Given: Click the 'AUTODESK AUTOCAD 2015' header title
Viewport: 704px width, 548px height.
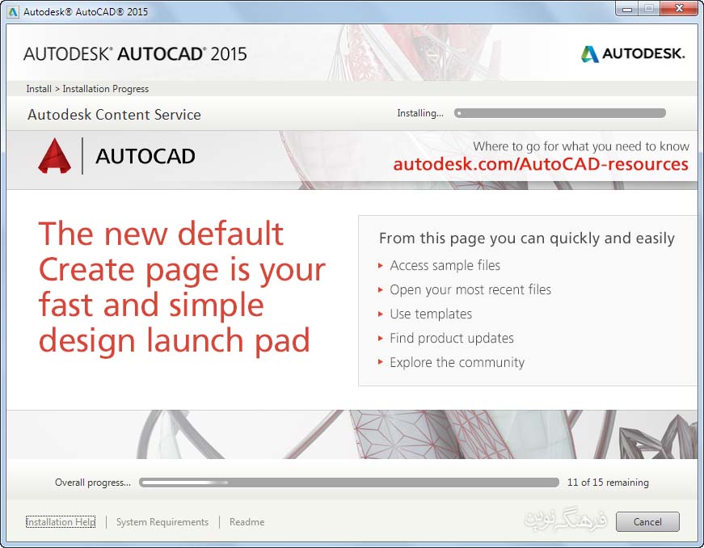Looking at the screenshot, I should pyautogui.click(x=135, y=54).
